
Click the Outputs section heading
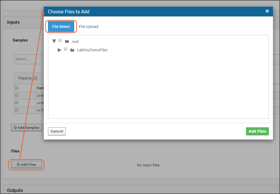point(15,191)
